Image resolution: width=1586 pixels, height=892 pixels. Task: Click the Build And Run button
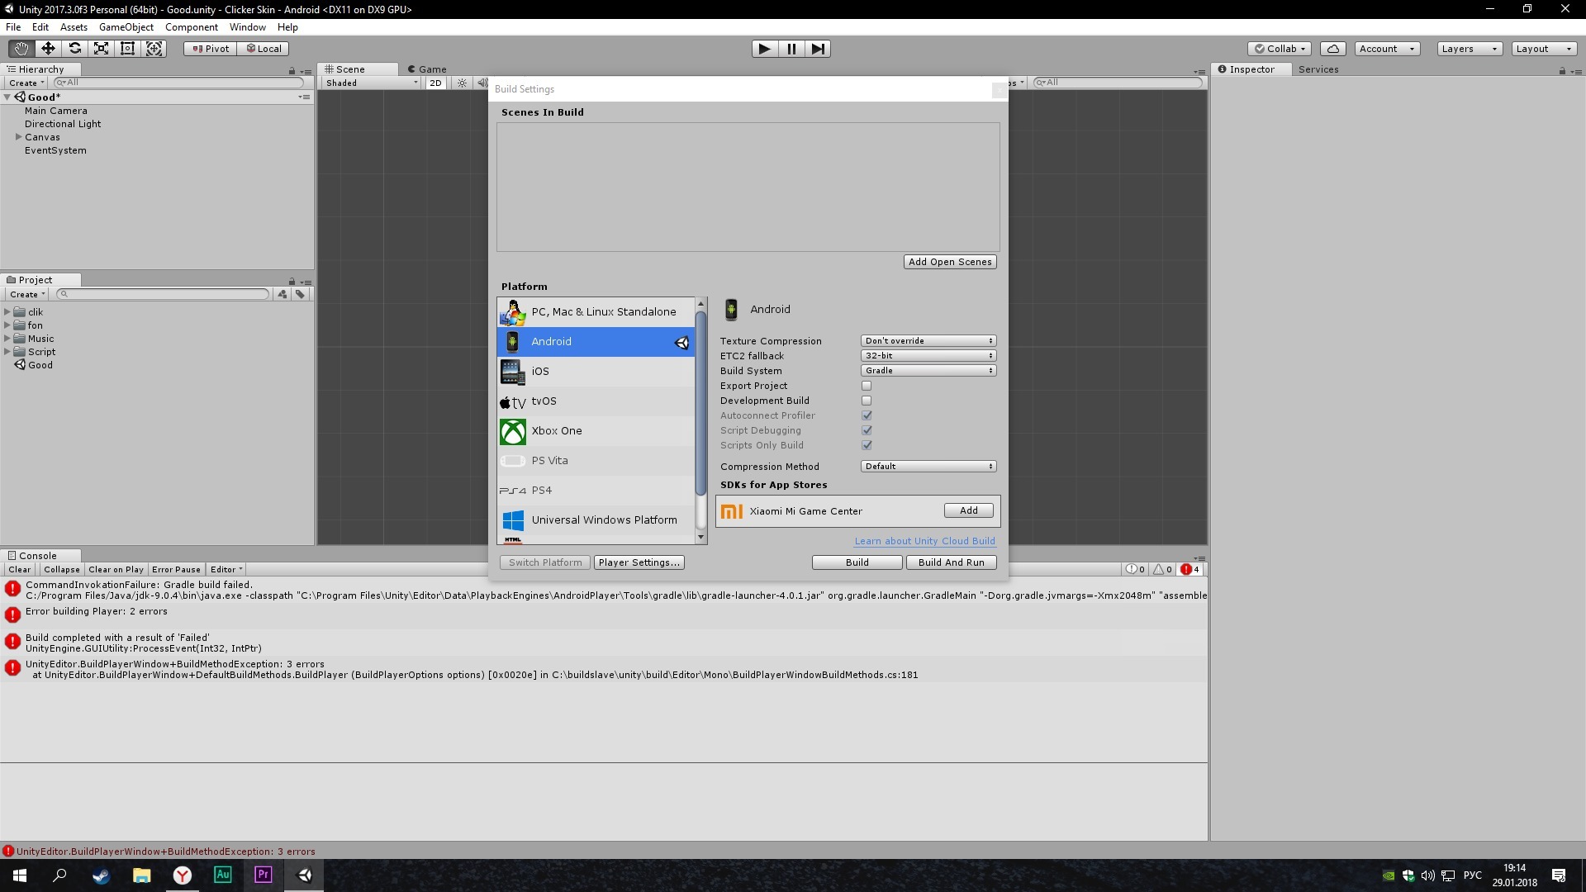click(x=951, y=562)
